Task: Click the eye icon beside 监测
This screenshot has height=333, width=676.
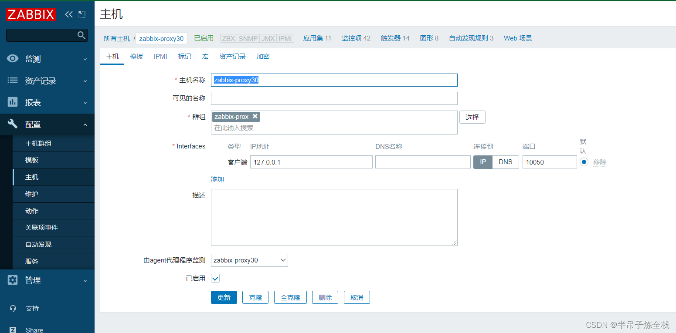Action: 13,59
